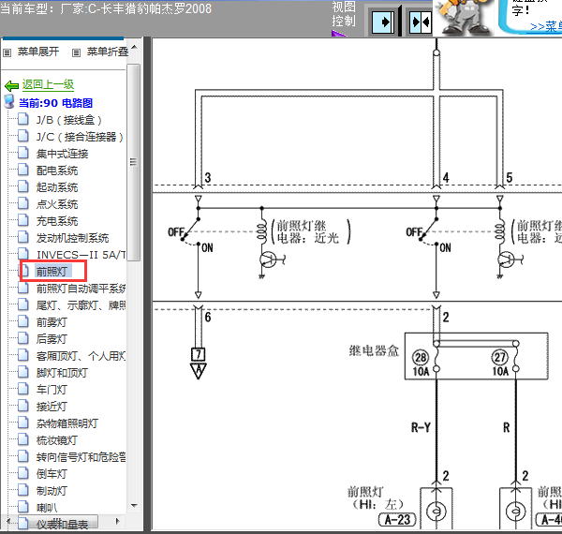
Task: Click the horizontal scrollbar right arrow in sidebar
Action: click(118, 521)
